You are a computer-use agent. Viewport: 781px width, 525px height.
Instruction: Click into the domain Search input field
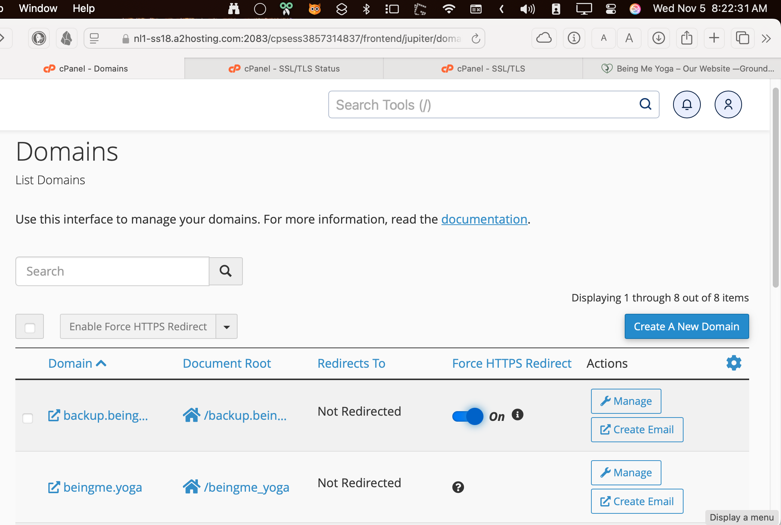[x=112, y=271]
